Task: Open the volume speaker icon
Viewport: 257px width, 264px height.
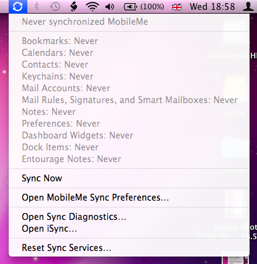Action: (110, 7)
